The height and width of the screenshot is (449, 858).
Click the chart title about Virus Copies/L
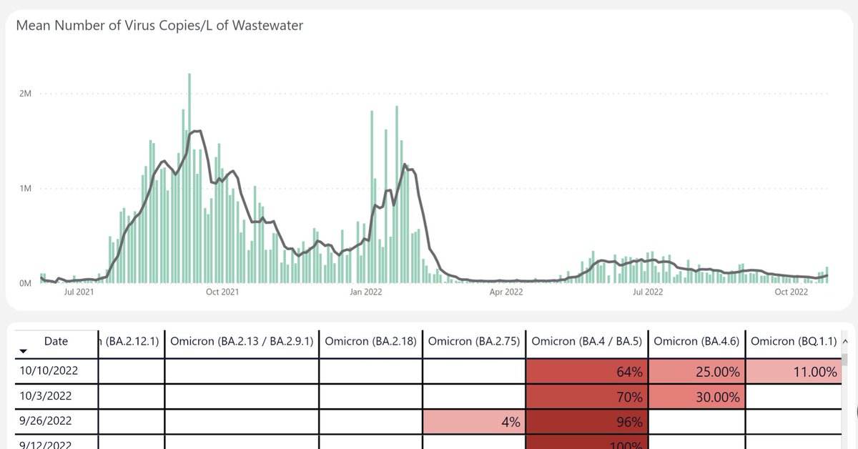click(x=159, y=25)
